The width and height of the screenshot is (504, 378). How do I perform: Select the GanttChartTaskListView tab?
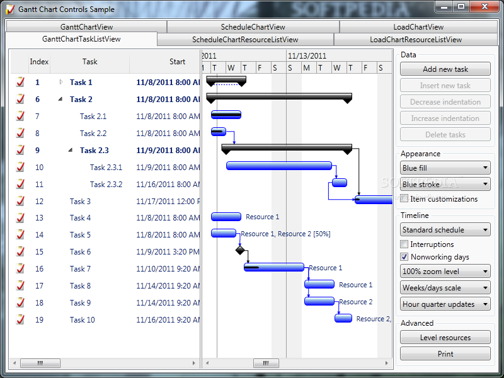(81, 39)
